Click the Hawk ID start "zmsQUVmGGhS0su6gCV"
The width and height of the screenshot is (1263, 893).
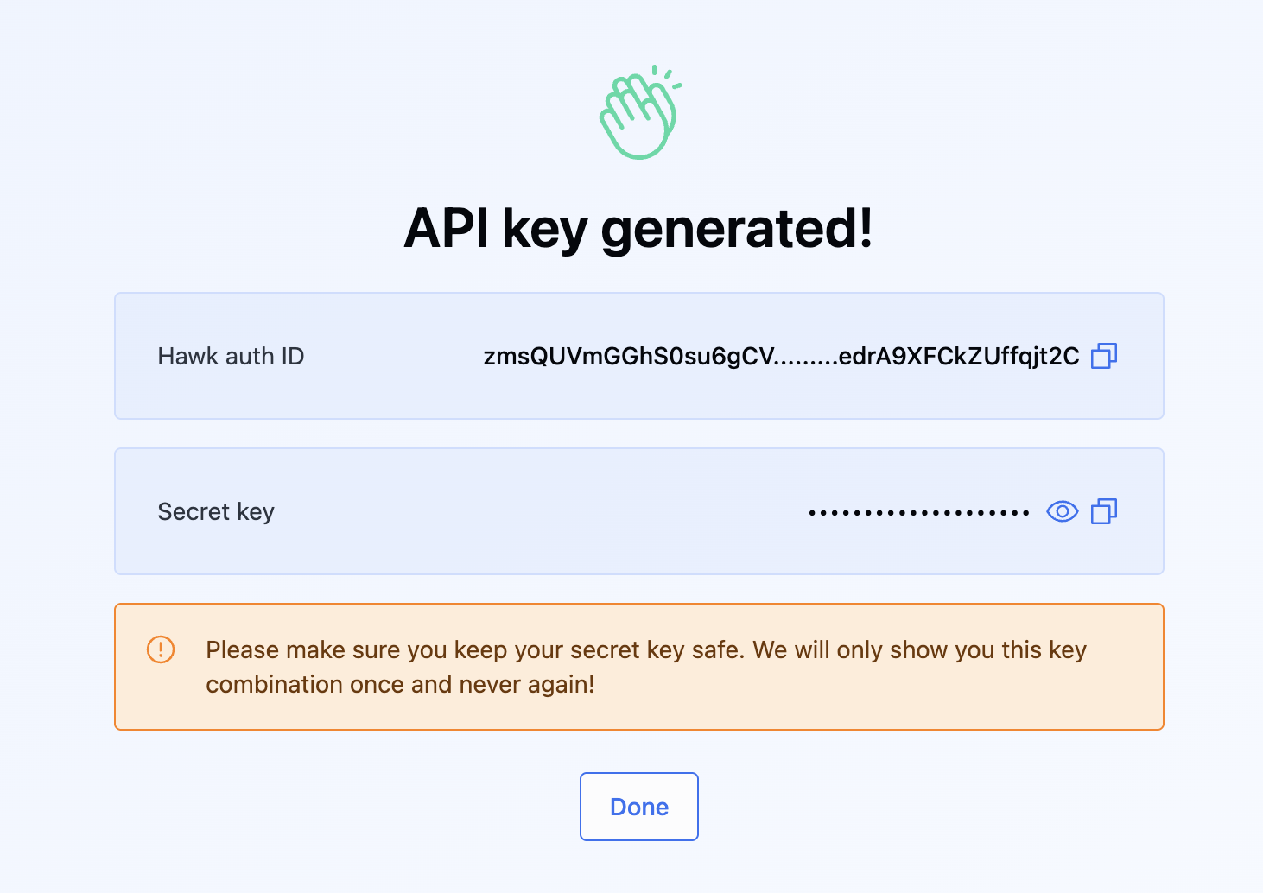[628, 356]
